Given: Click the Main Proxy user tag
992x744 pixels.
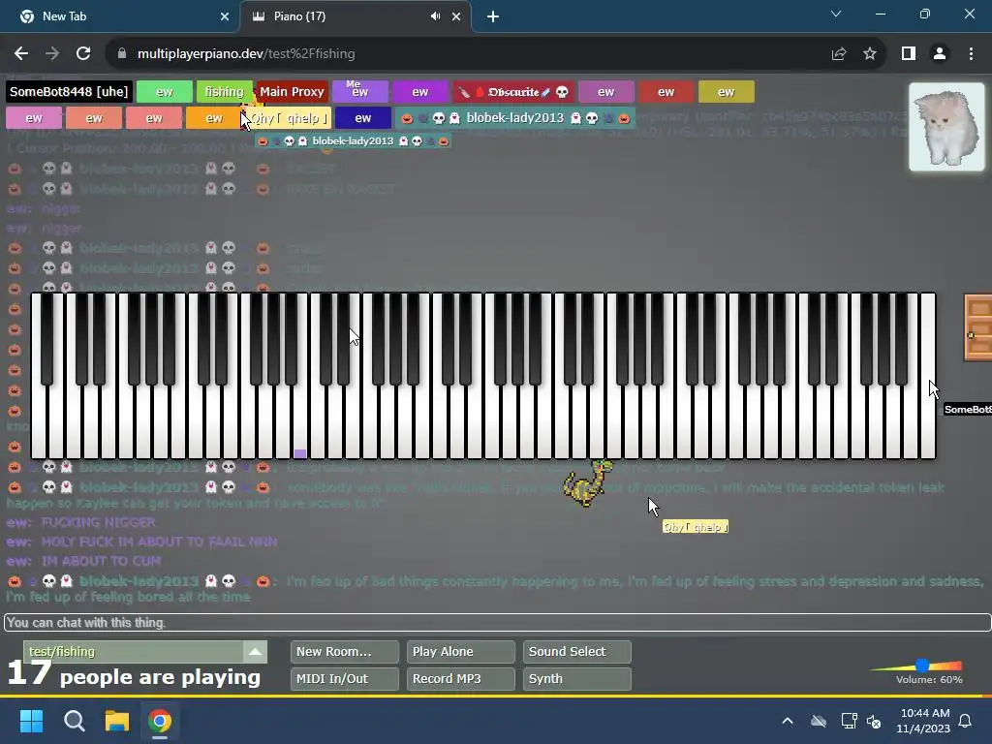Looking at the screenshot, I should (x=292, y=92).
